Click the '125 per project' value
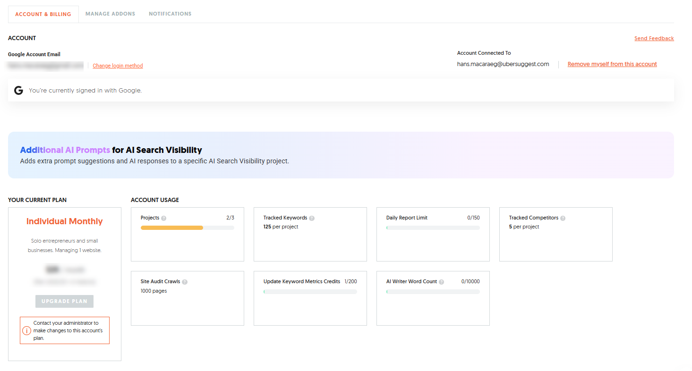 (x=281, y=227)
